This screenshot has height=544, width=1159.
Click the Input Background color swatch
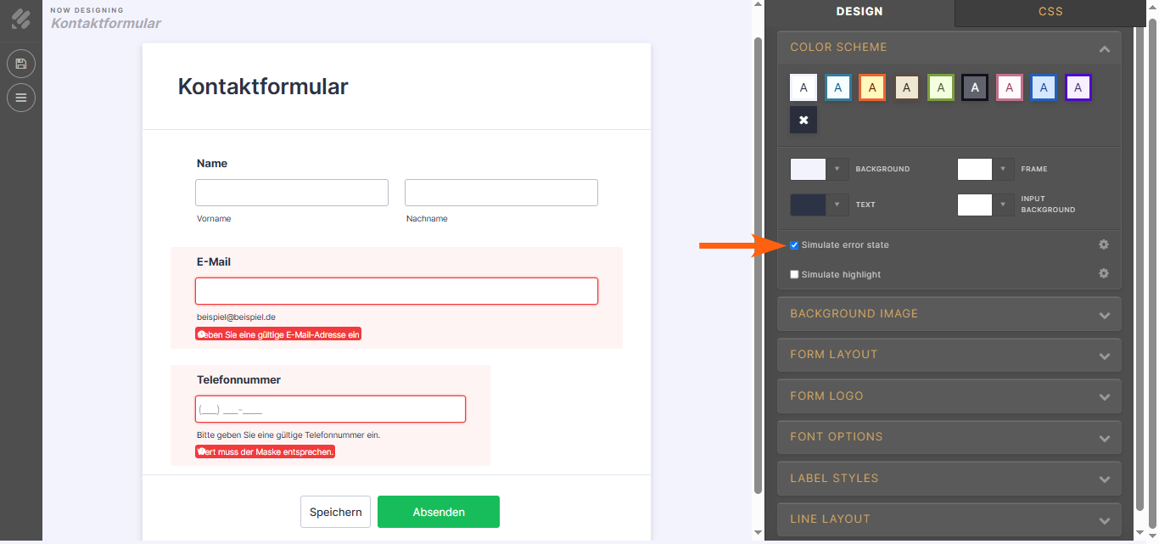(975, 205)
